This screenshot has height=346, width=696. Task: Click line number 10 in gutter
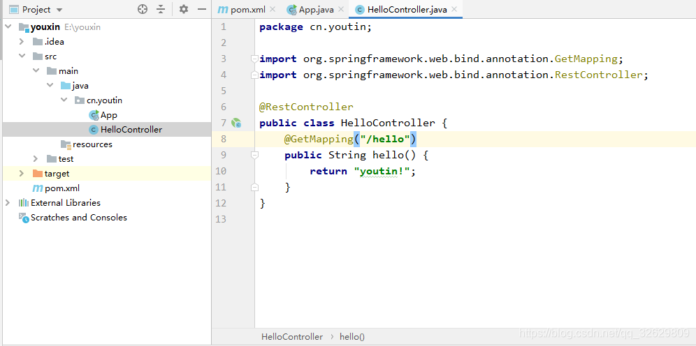[221, 171]
